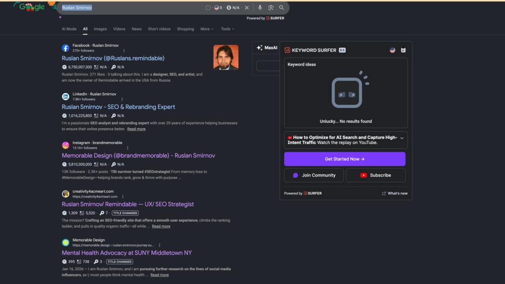Viewport: 505px width, 284px height.
Task: Open creativity4acmeart result's three-dot menu
Action: (123, 196)
